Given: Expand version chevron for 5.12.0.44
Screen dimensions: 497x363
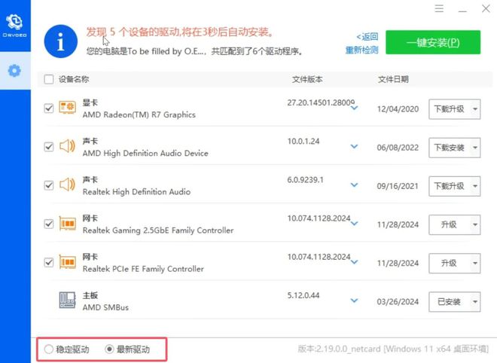Looking at the screenshot, I should [355, 300].
